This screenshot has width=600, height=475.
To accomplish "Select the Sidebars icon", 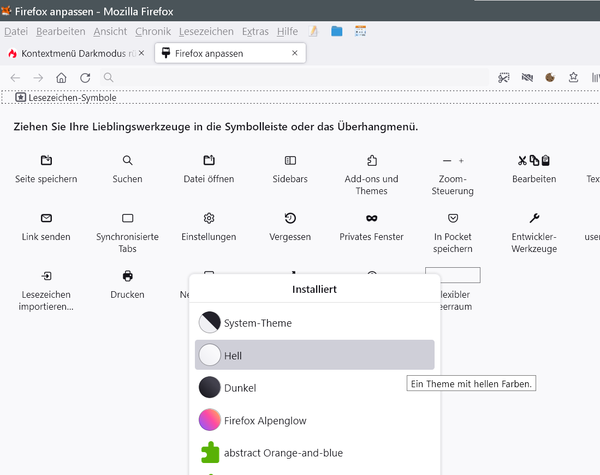I will (x=290, y=160).
